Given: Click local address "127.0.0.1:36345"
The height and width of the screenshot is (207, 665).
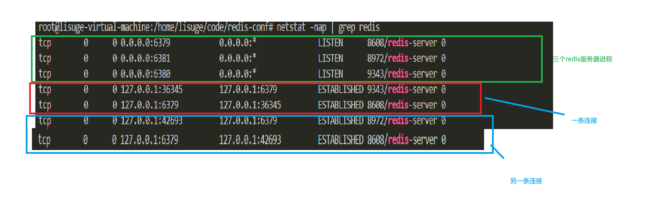Looking at the screenshot, I should (152, 89).
